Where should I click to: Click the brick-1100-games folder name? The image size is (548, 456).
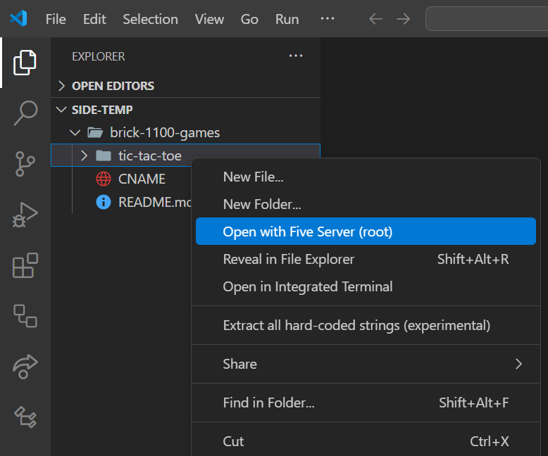click(165, 133)
